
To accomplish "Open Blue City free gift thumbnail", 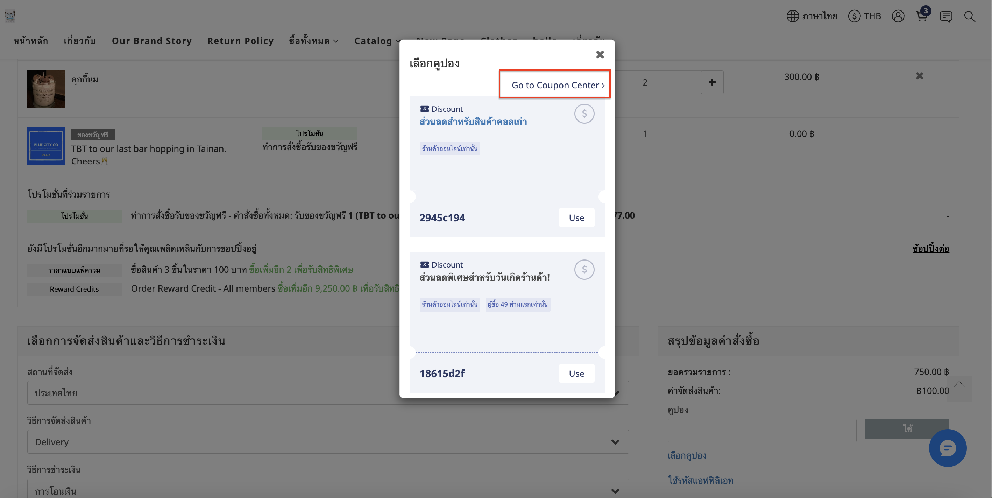I will point(46,146).
